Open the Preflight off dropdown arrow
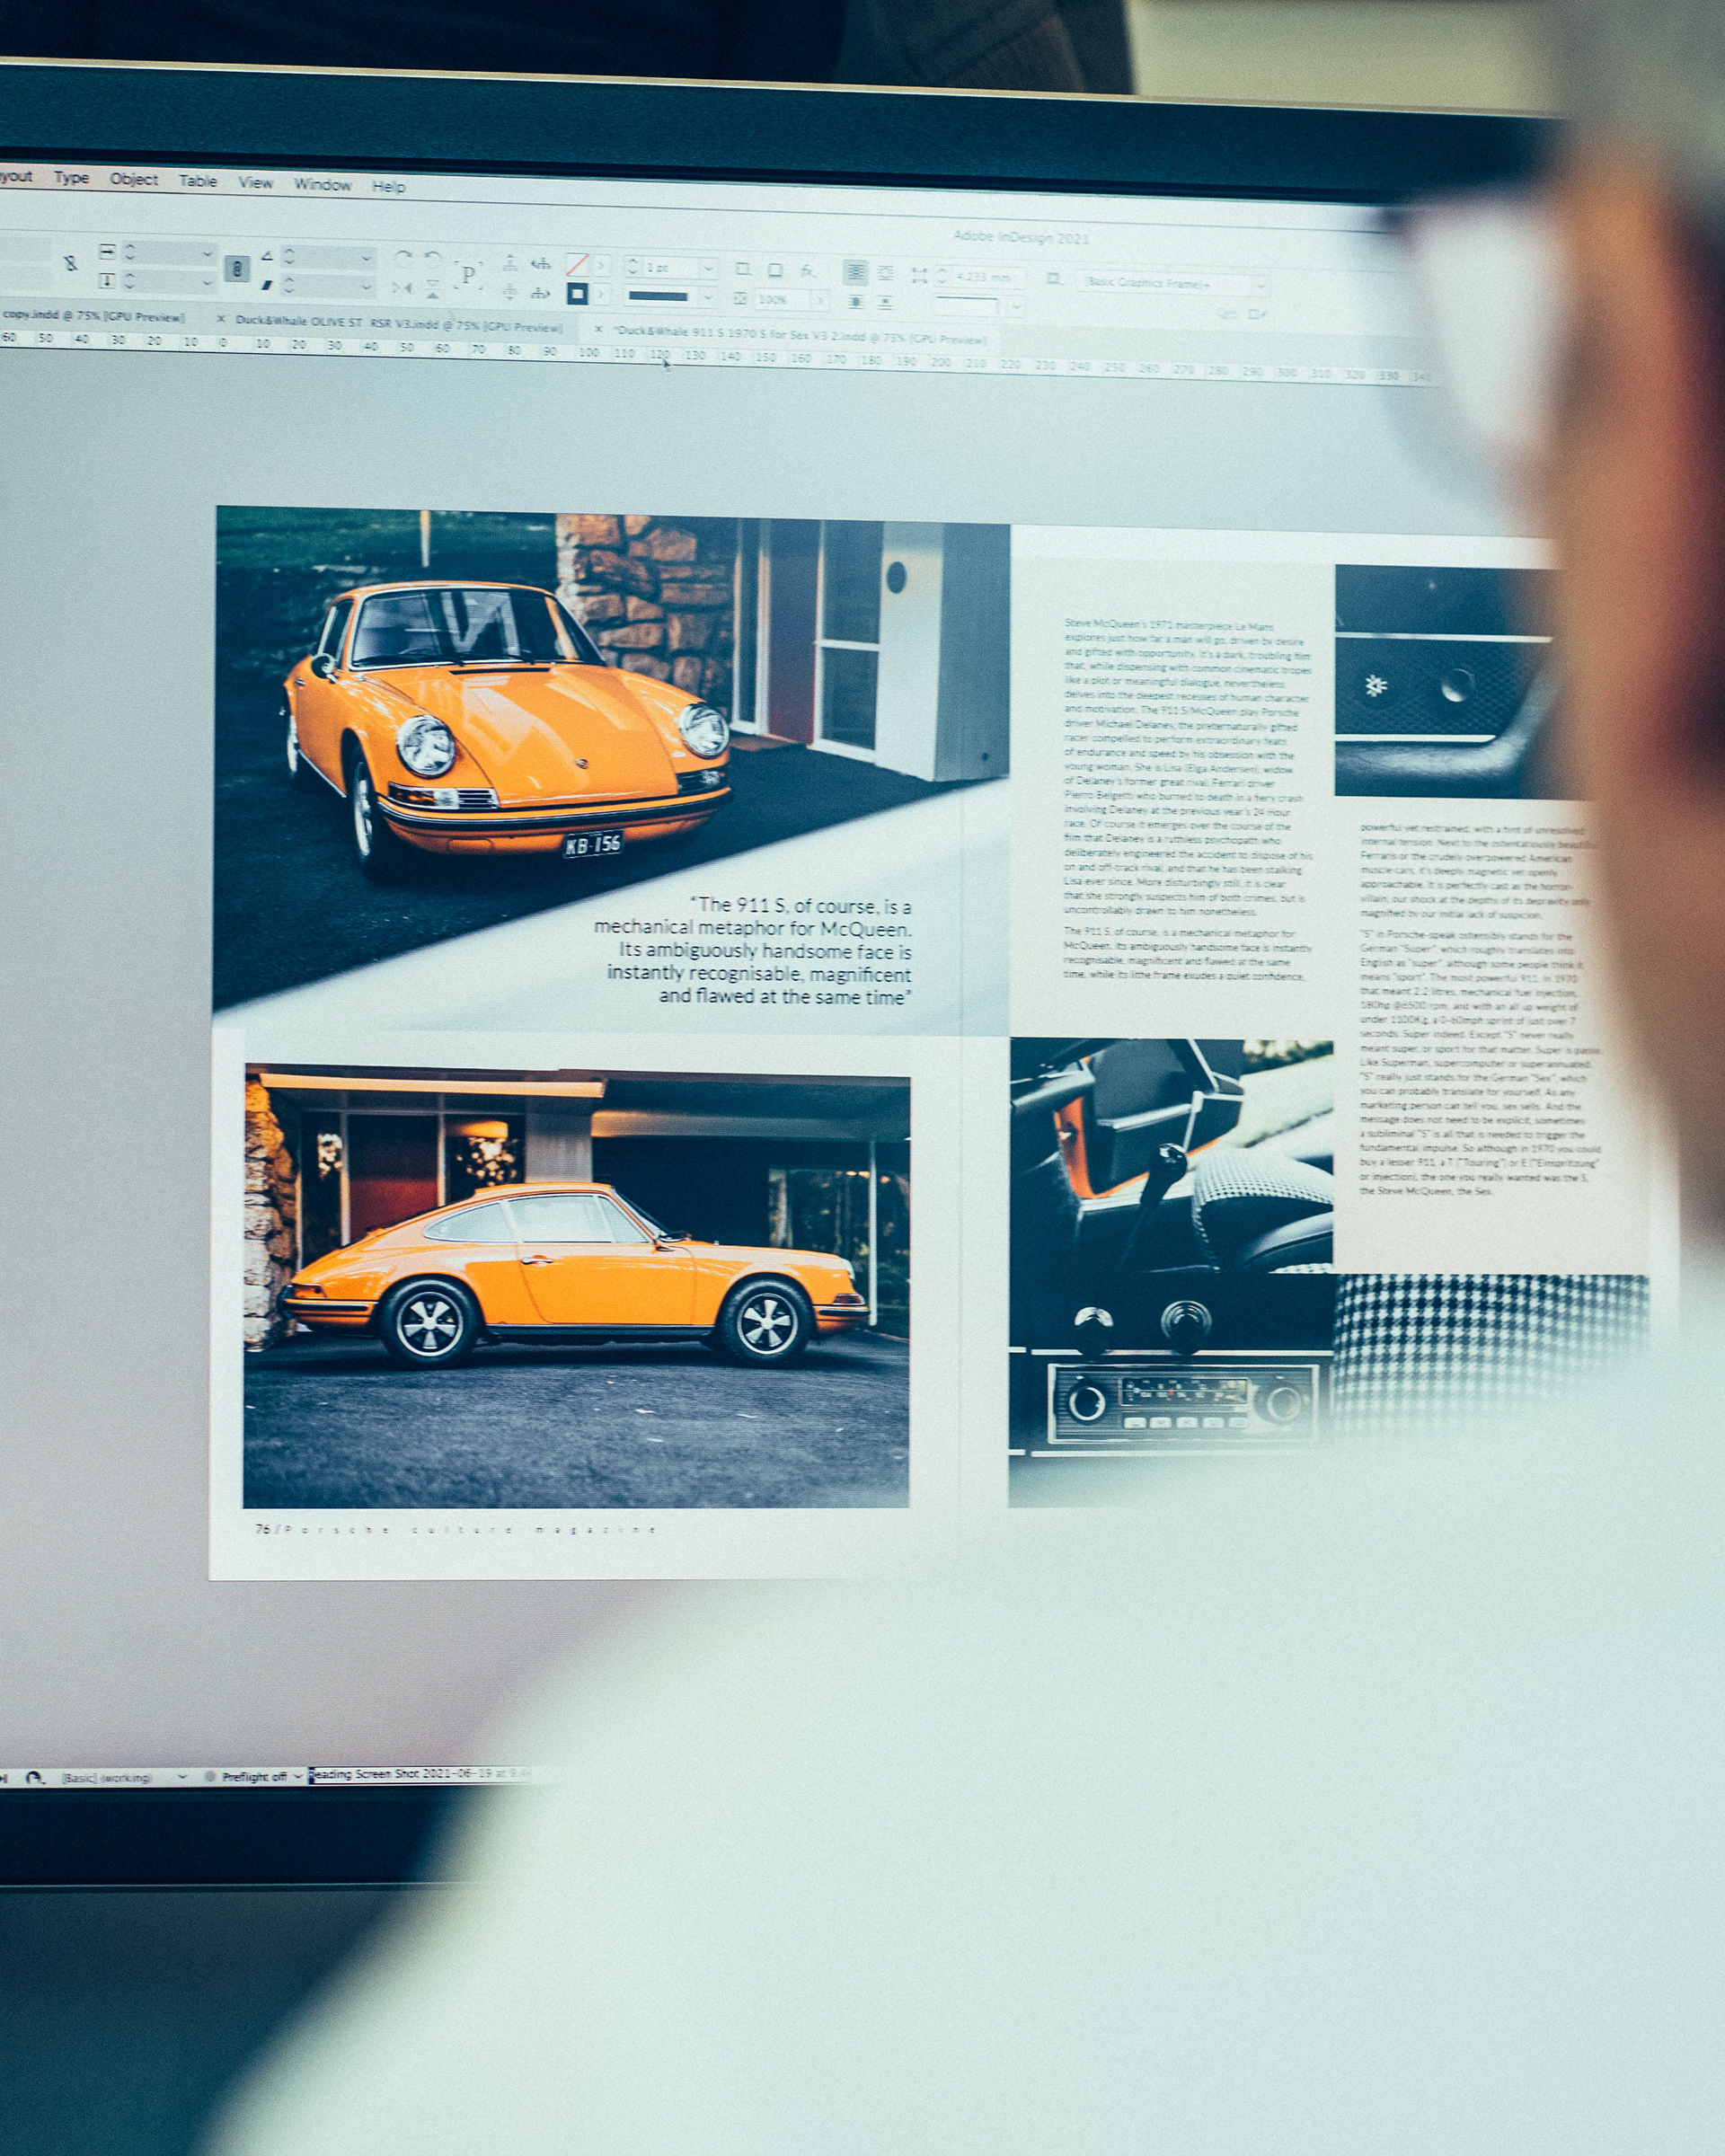Viewport: 1725px width, 2156px height. (298, 1777)
